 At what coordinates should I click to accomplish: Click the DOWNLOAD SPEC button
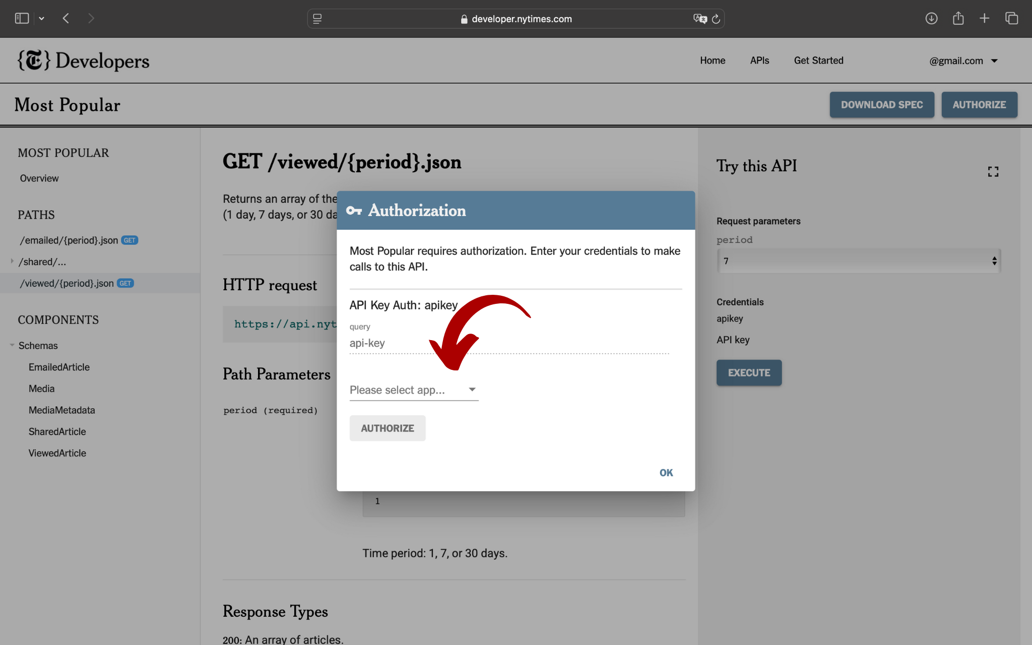pyautogui.click(x=882, y=105)
